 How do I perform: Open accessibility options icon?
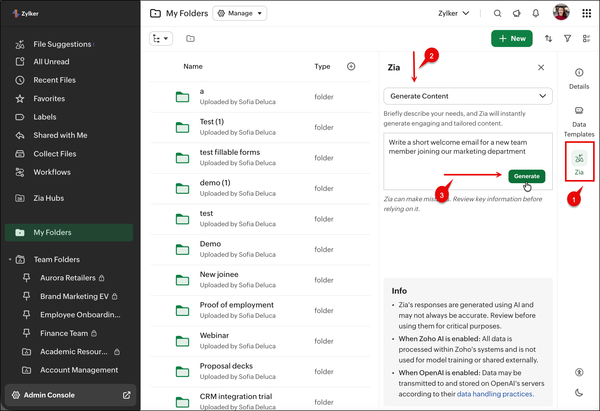click(x=579, y=372)
